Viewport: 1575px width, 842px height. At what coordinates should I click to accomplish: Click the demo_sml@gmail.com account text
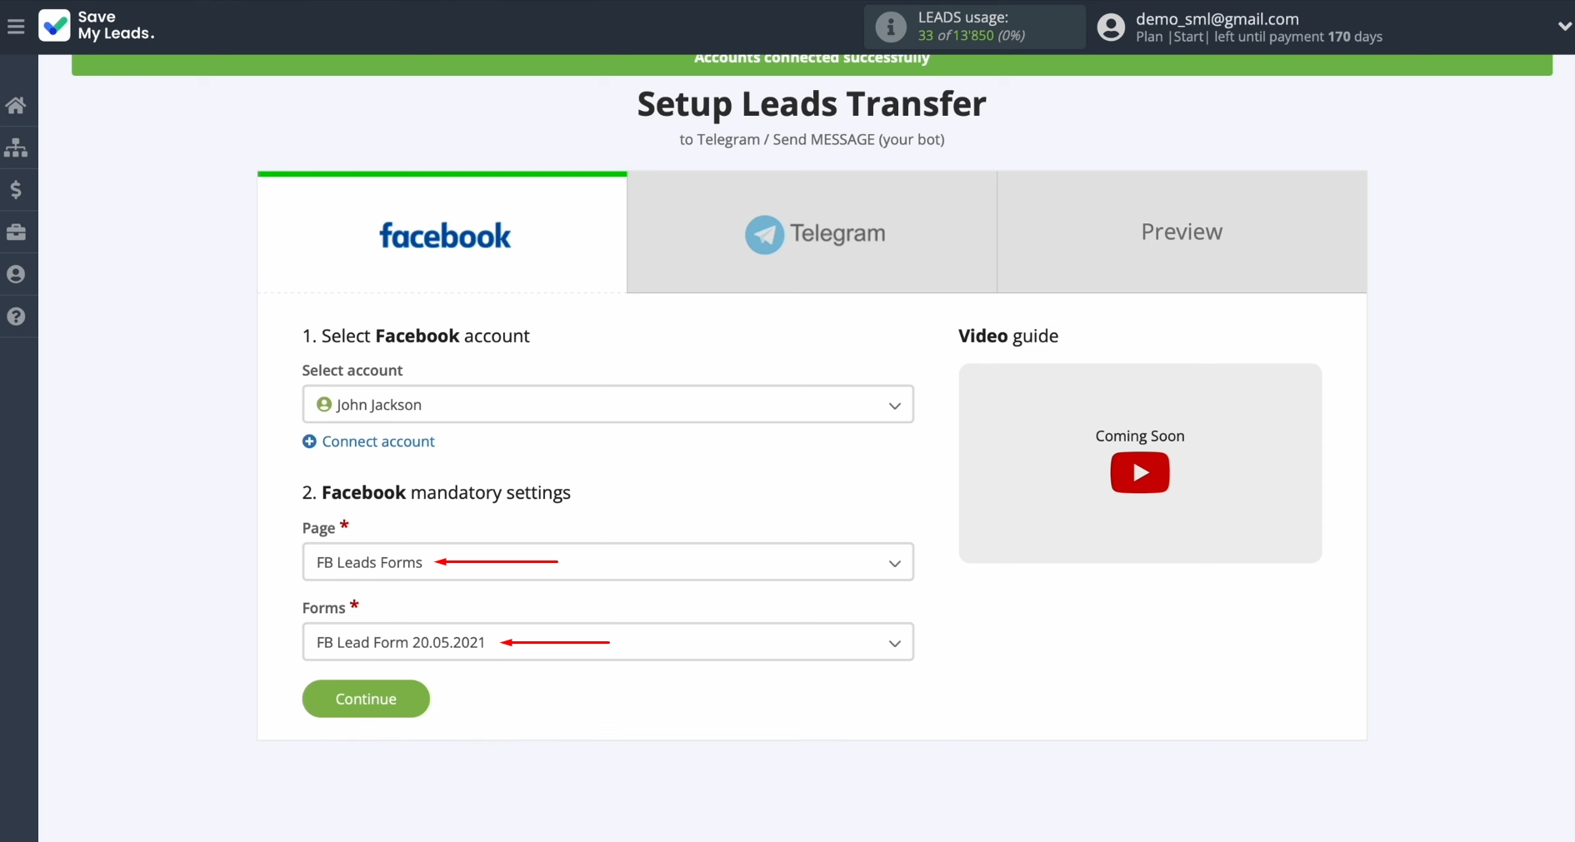click(x=1217, y=18)
